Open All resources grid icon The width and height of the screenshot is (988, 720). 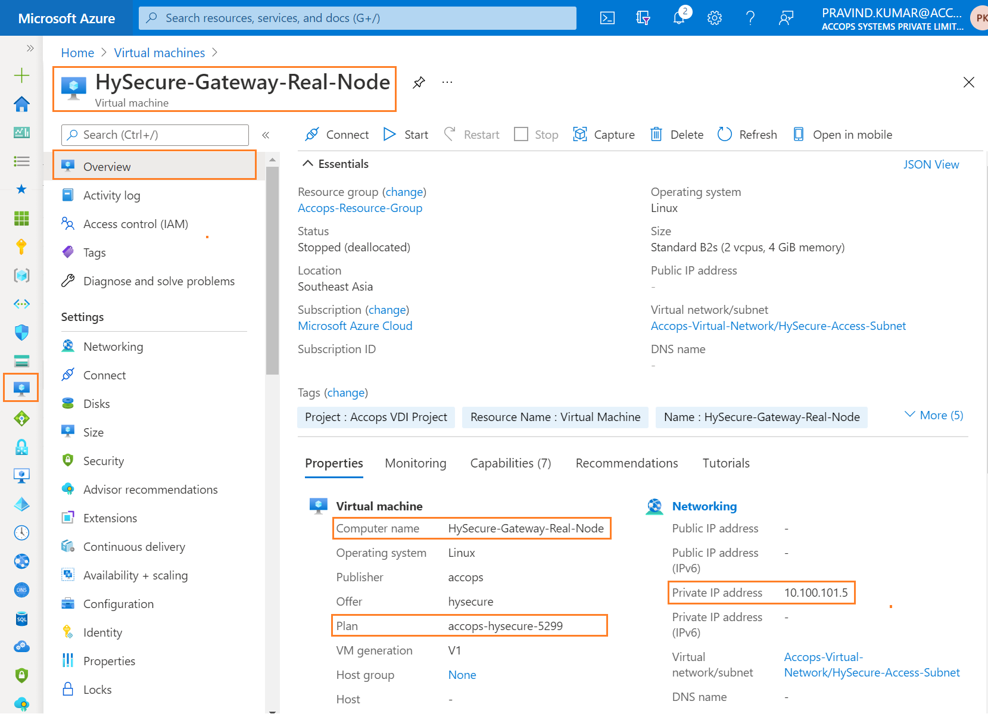click(21, 218)
